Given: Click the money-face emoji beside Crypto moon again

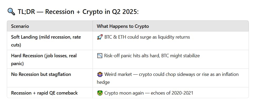Looking at the screenshot, I should tap(100, 93).
